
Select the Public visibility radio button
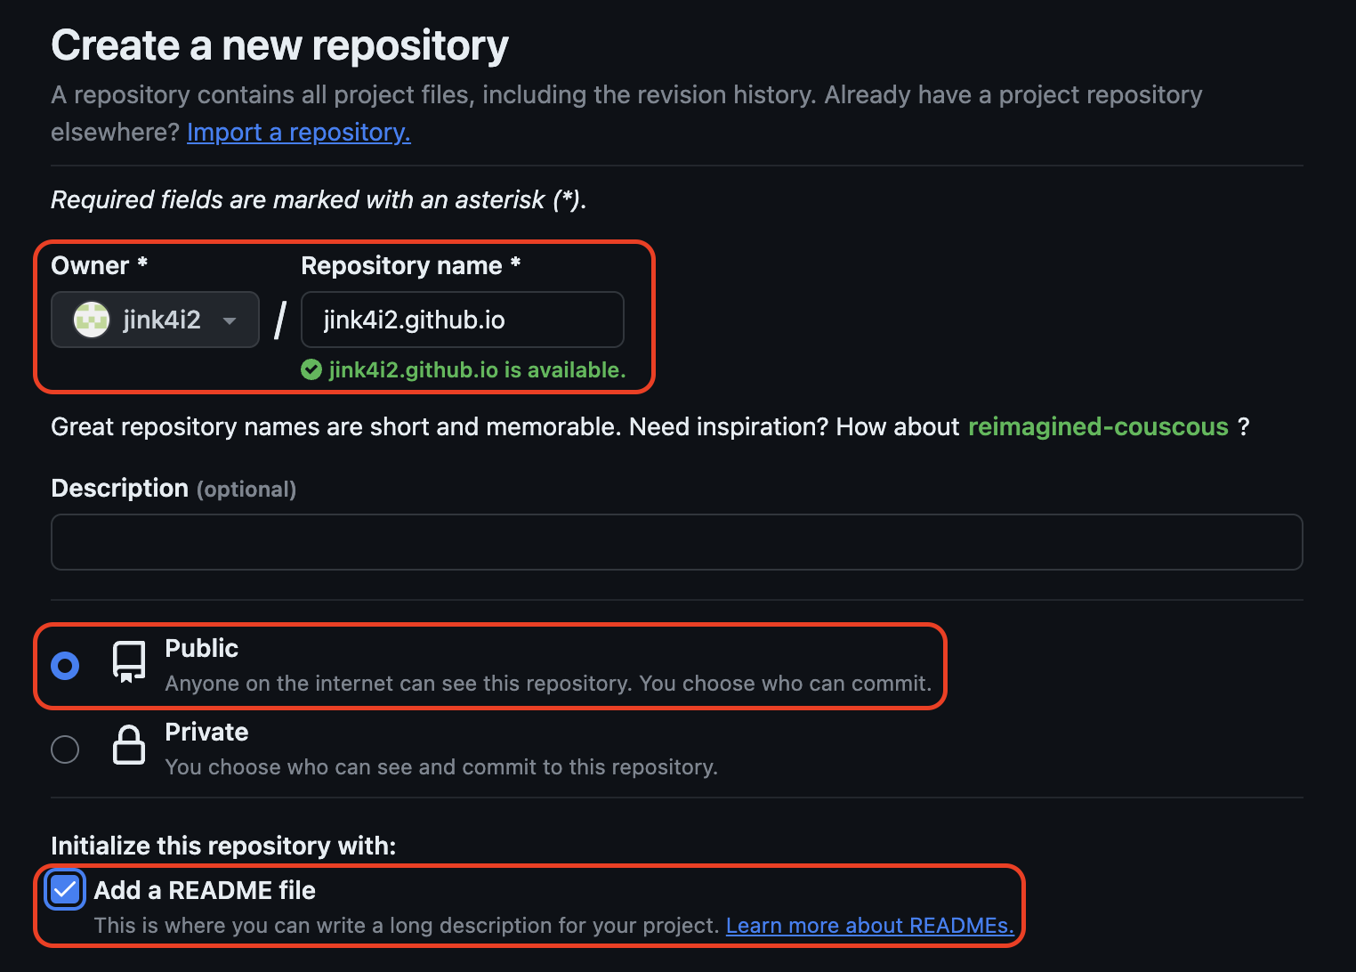[x=64, y=665]
